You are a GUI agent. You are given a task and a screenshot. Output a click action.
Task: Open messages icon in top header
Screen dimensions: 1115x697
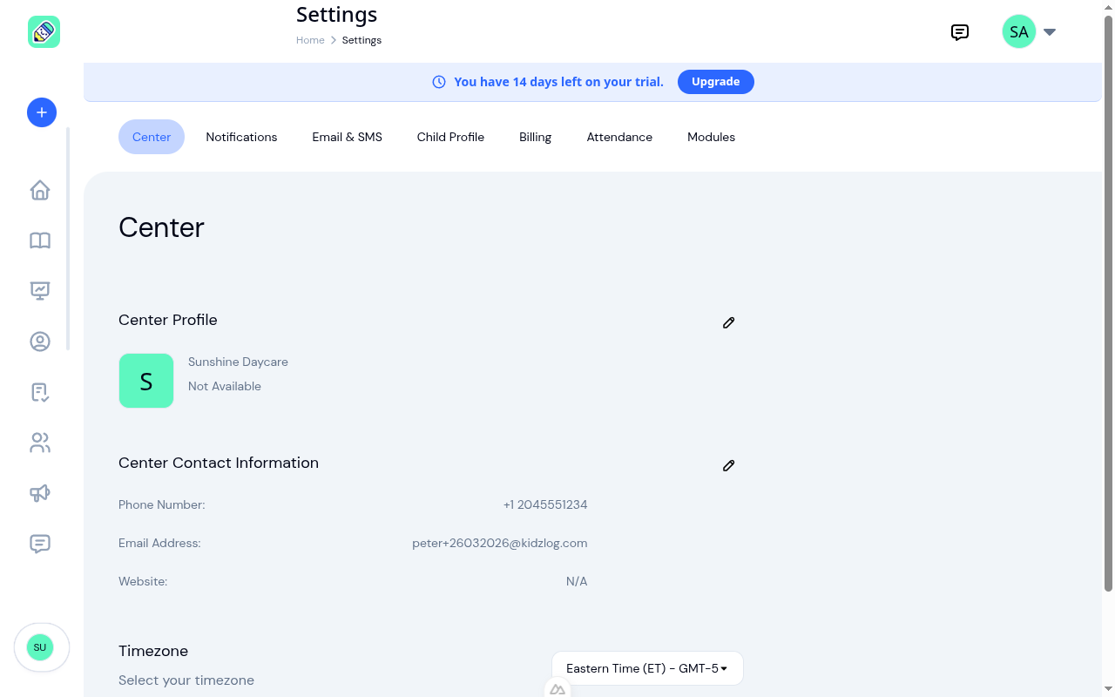[960, 32]
